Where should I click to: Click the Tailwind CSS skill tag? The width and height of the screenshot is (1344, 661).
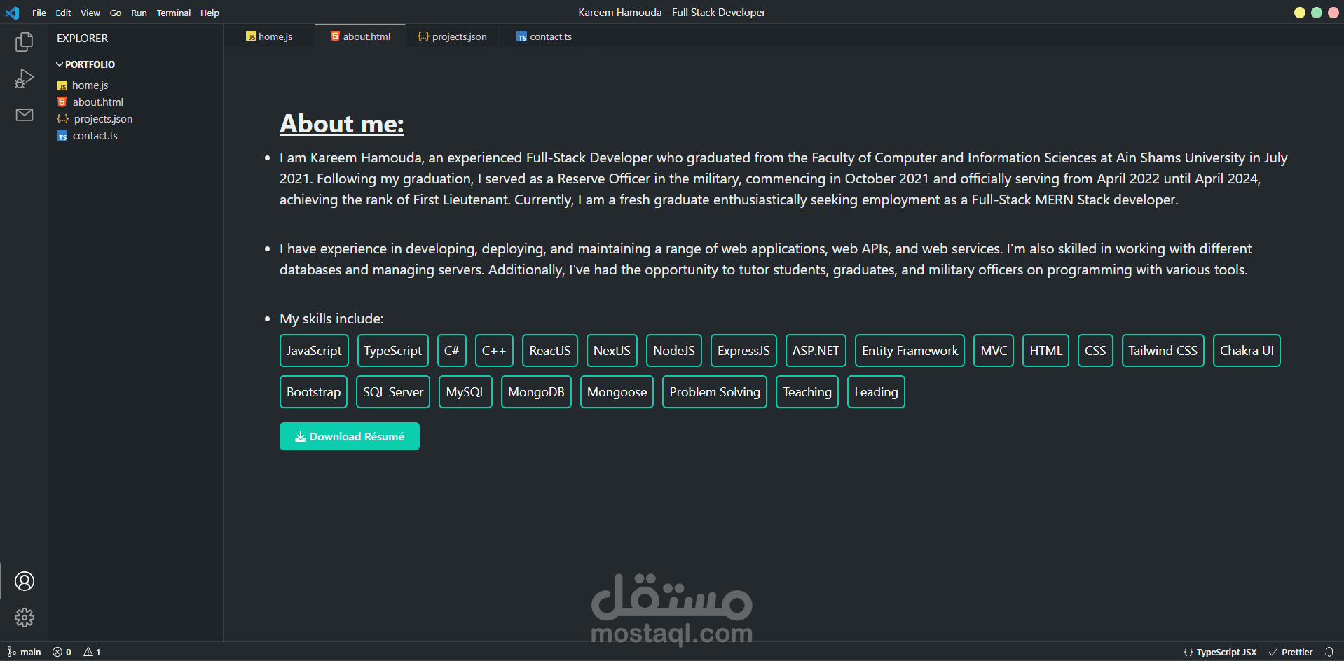pyautogui.click(x=1163, y=351)
